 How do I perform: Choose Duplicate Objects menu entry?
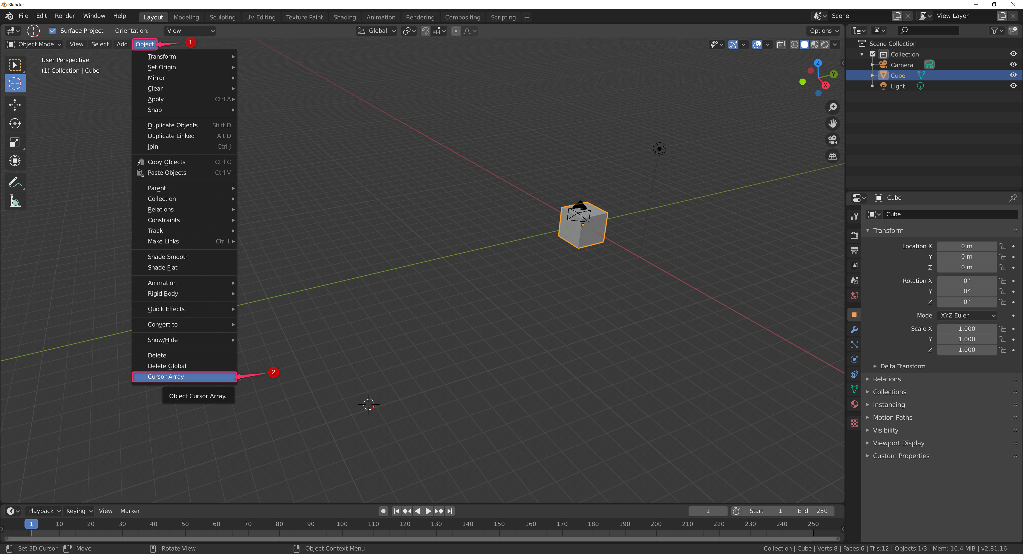pyautogui.click(x=184, y=125)
